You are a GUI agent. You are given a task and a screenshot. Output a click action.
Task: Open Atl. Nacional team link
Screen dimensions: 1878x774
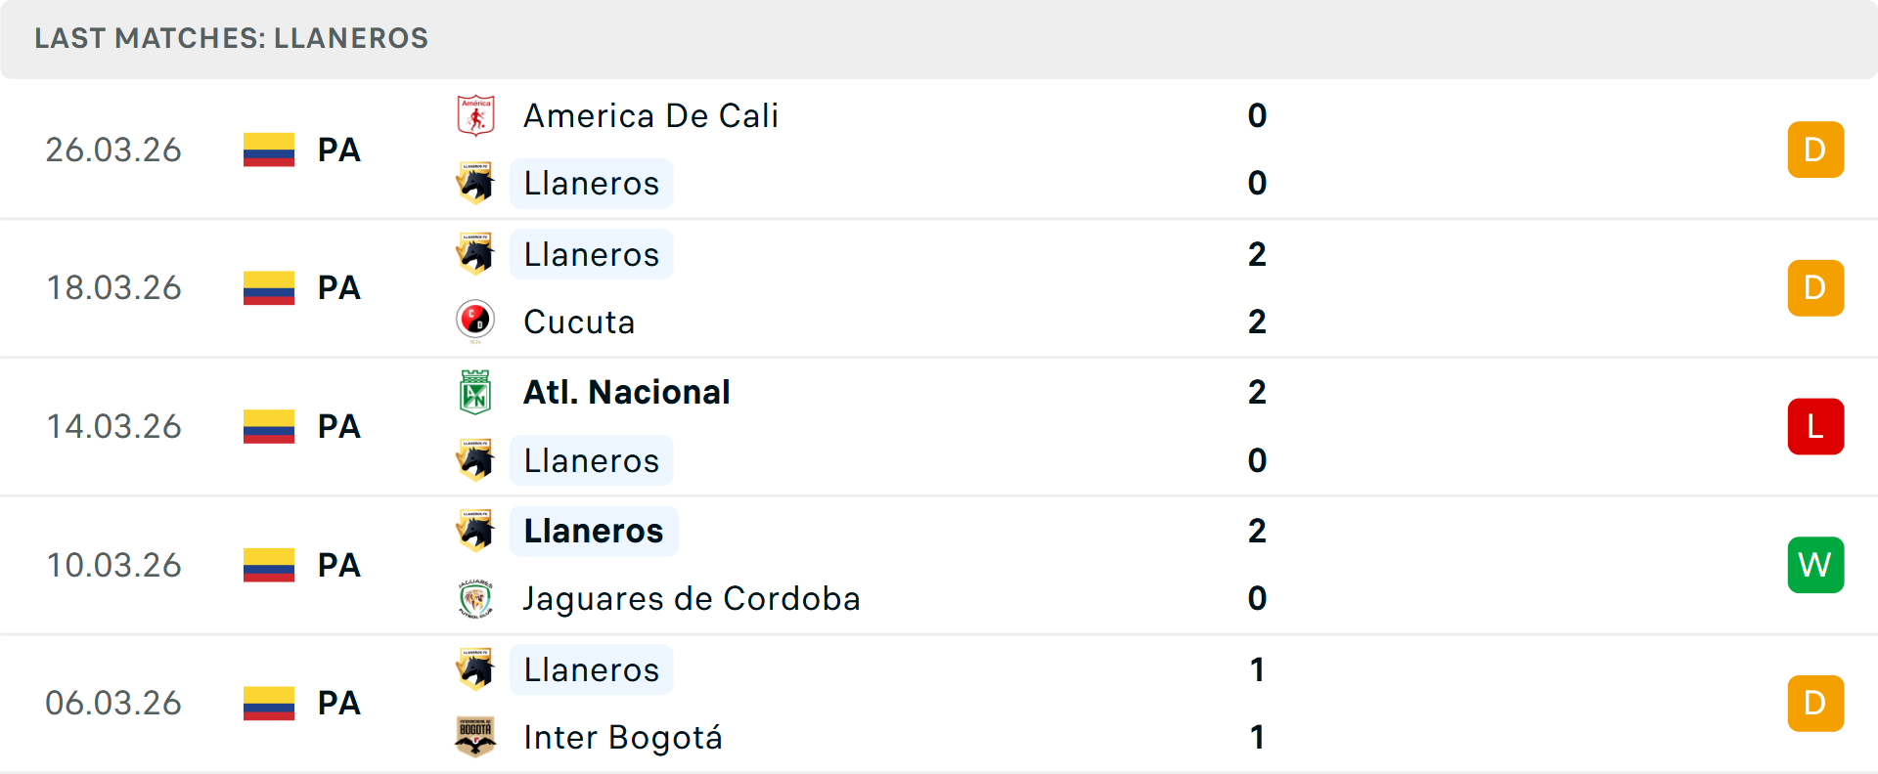click(x=626, y=393)
